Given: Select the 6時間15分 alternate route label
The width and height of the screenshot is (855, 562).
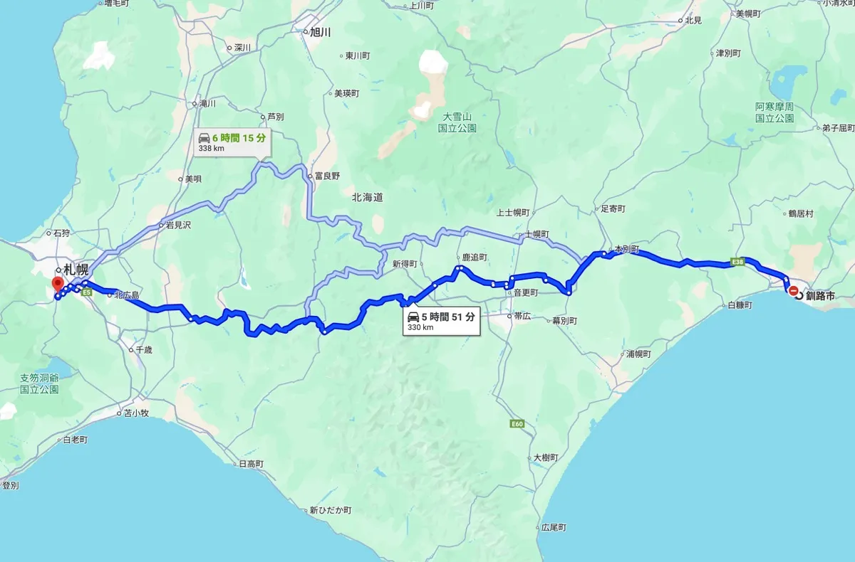Looking at the screenshot, I should tap(232, 143).
